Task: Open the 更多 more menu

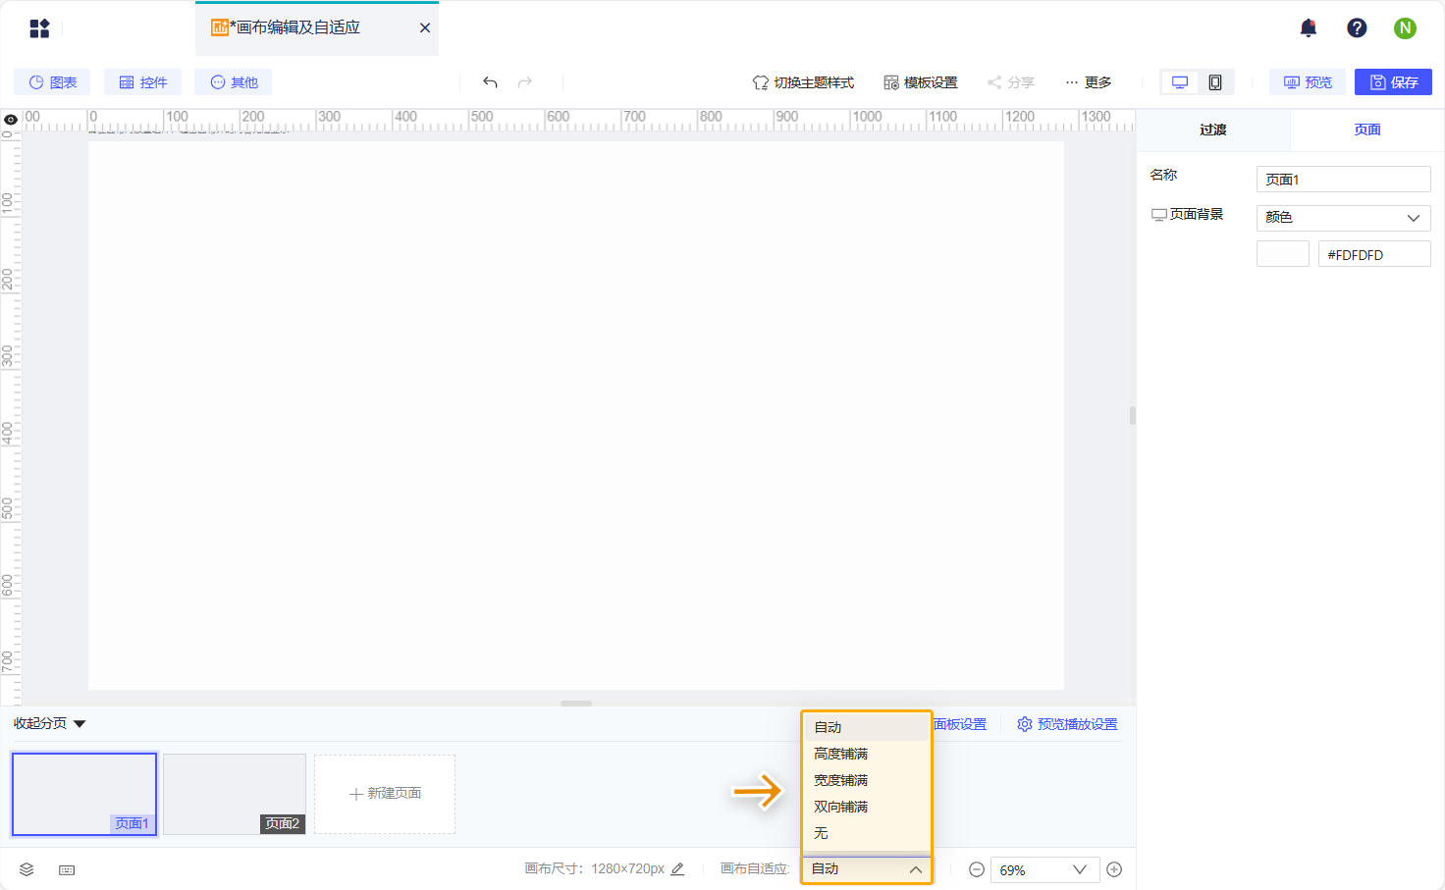Action: [1089, 82]
